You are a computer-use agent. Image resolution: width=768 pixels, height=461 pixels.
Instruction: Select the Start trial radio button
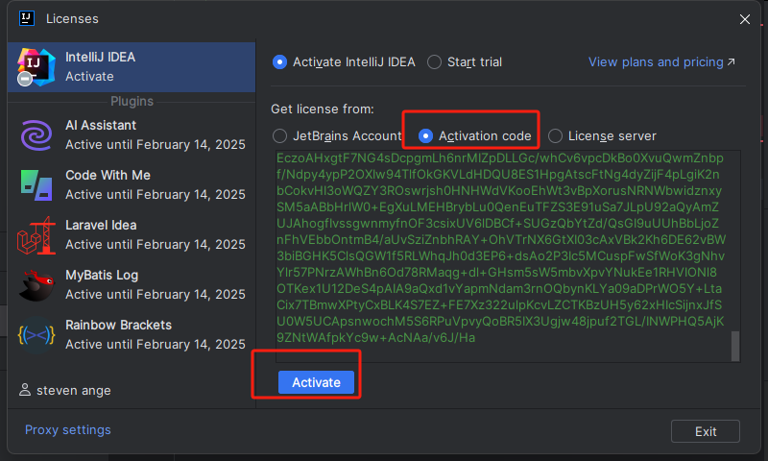coord(434,62)
